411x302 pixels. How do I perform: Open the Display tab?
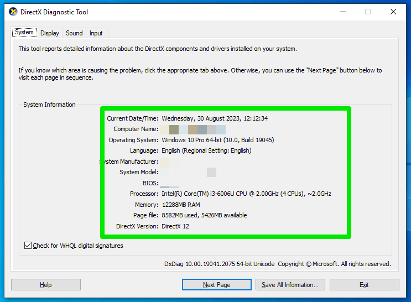(50, 33)
